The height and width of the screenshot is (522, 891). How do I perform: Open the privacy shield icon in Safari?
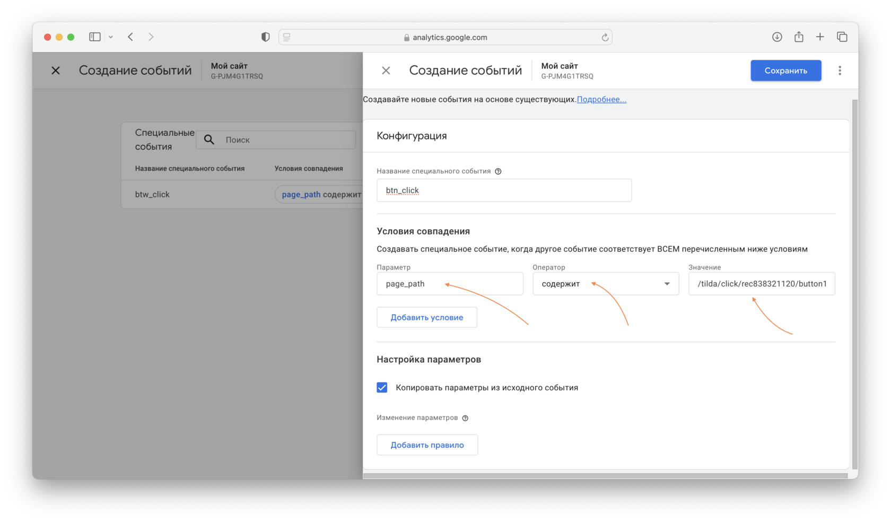(x=265, y=37)
